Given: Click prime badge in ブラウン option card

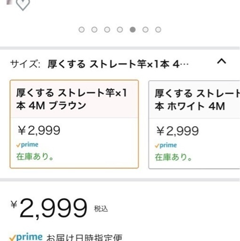Looking at the screenshot, I should pyautogui.click(x=27, y=145).
